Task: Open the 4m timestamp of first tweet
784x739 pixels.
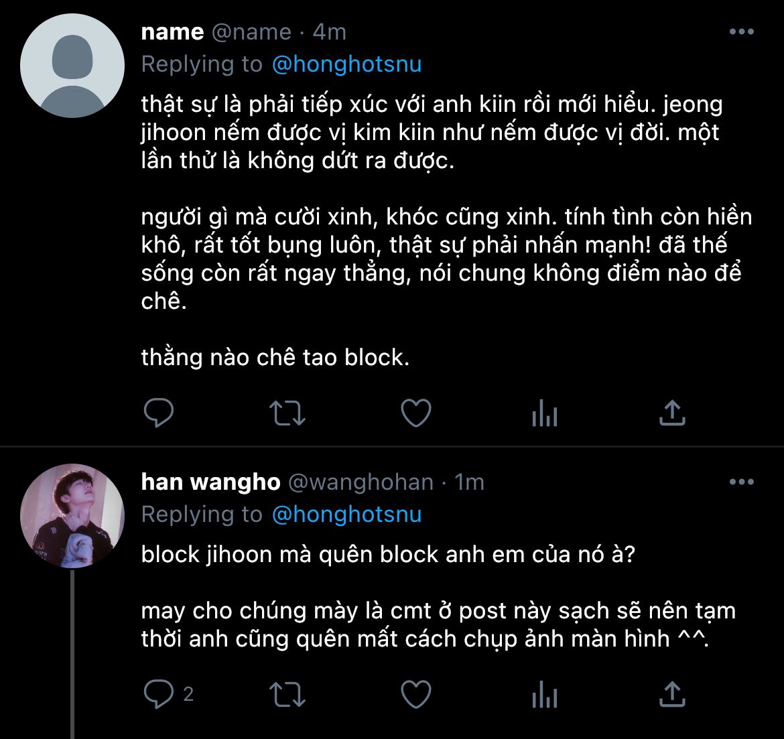Action: 330,32
